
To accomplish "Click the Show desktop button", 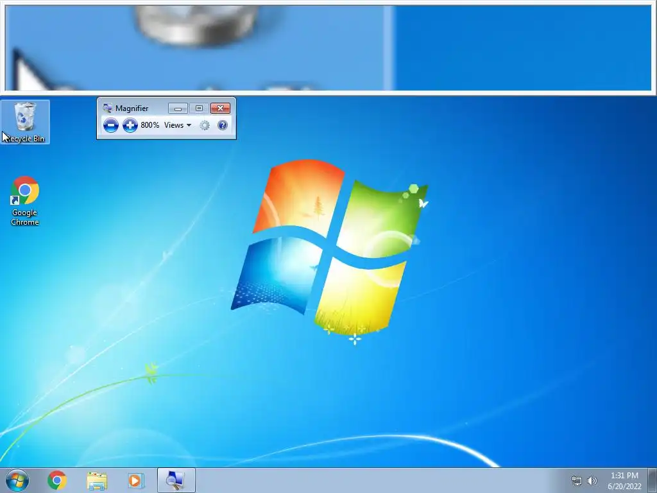I will pyautogui.click(x=653, y=480).
